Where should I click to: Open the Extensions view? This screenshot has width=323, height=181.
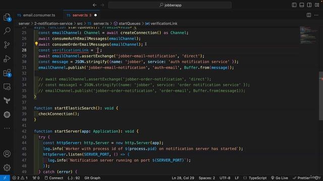point(7,73)
